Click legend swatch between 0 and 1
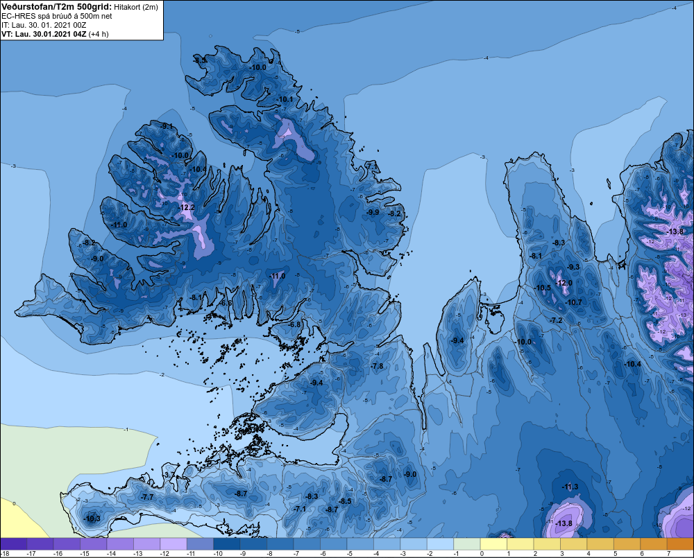 [x=493, y=543]
